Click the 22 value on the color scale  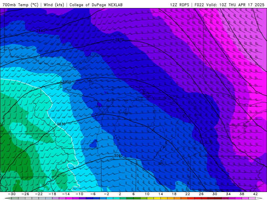(188, 194)
